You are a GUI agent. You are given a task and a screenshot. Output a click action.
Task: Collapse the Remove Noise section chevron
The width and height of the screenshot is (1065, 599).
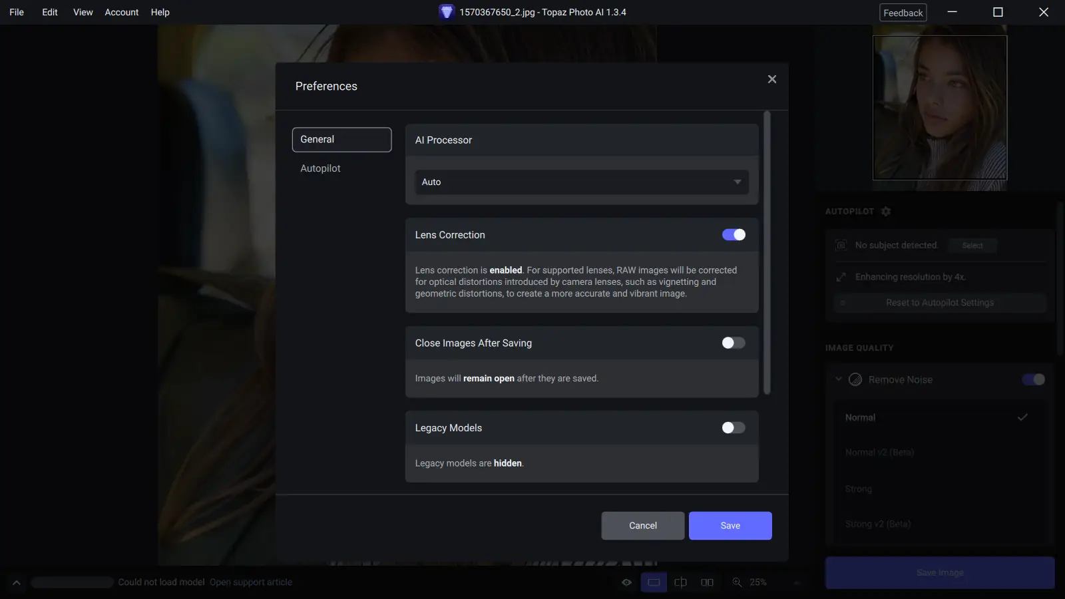(839, 379)
